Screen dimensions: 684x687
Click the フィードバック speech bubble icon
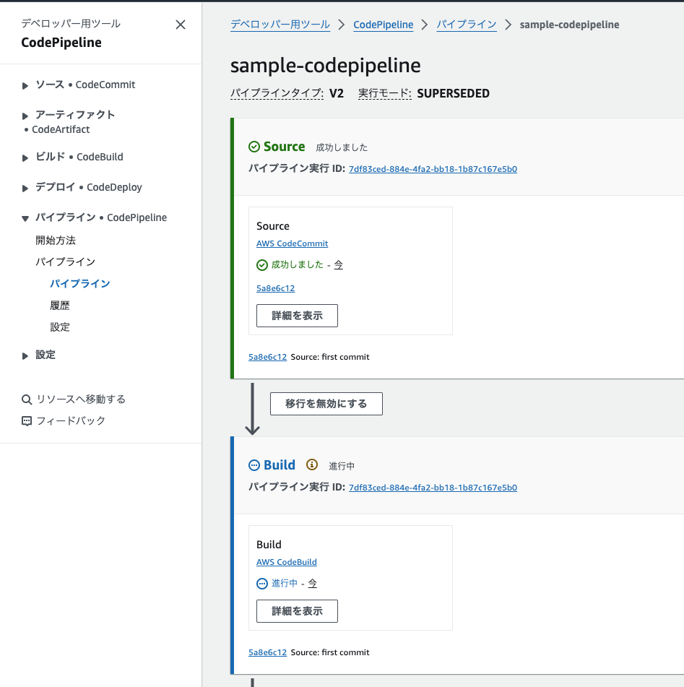(27, 421)
